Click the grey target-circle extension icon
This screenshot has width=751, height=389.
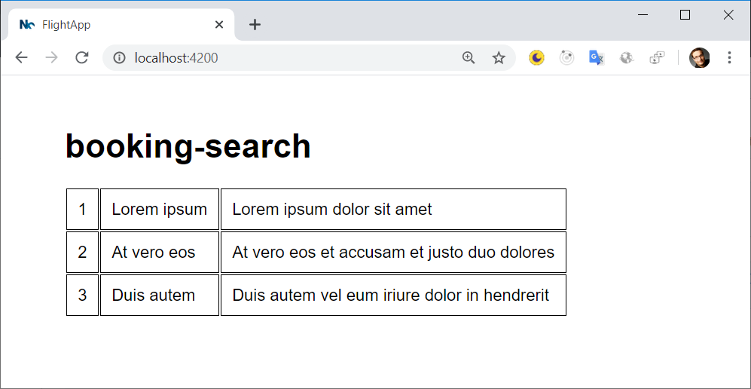pos(566,58)
